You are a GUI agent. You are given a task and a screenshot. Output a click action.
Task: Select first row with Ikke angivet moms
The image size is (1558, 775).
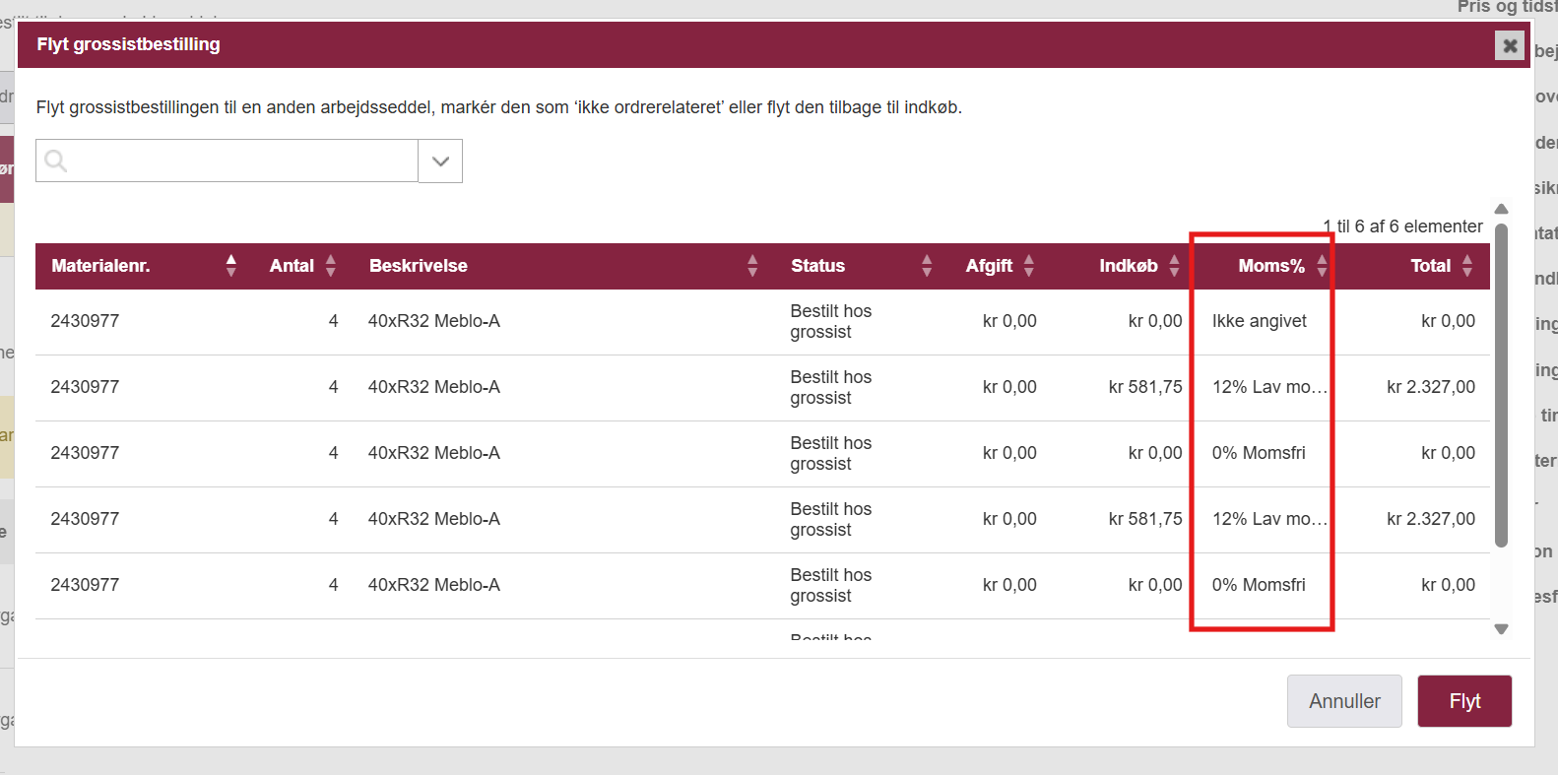coord(1259,321)
